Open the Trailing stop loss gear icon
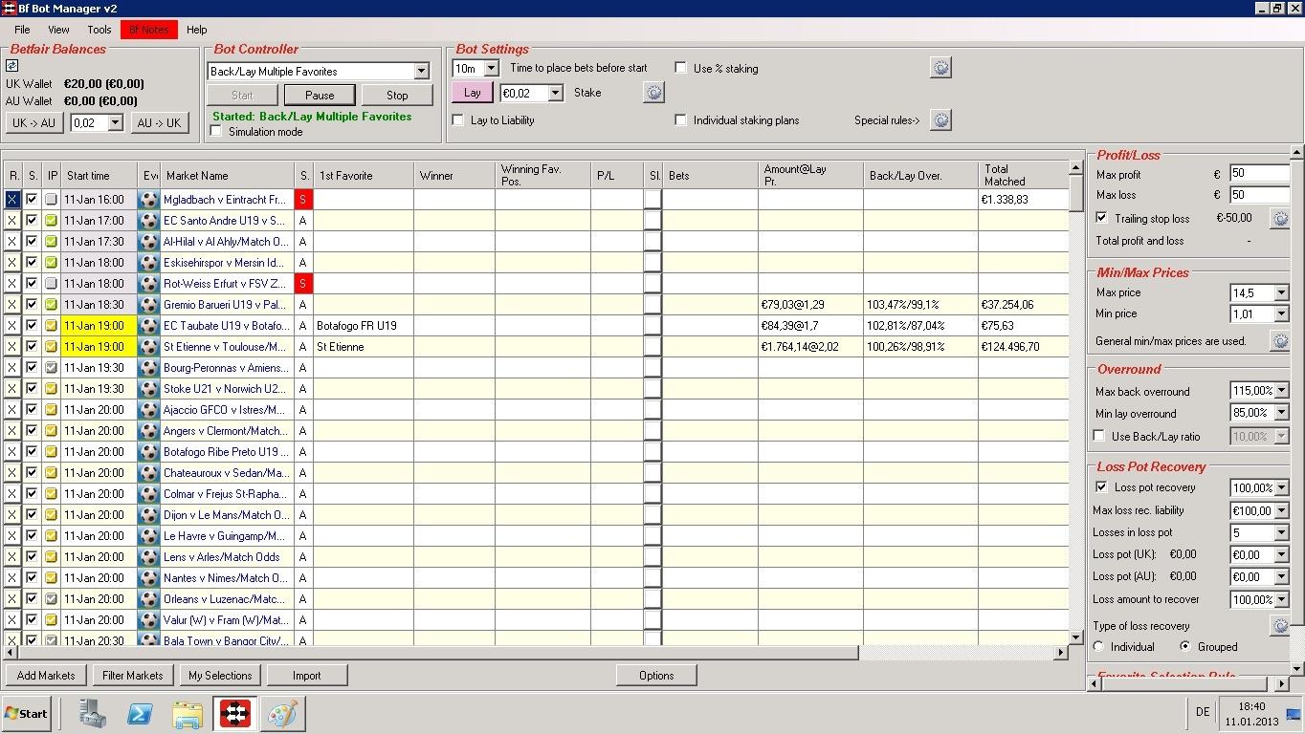 pos(1279,219)
